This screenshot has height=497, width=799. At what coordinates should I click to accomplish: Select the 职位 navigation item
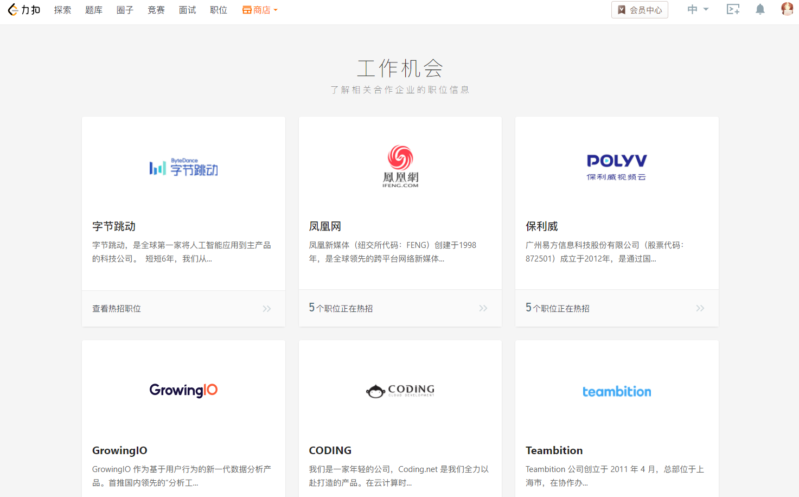pos(218,9)
